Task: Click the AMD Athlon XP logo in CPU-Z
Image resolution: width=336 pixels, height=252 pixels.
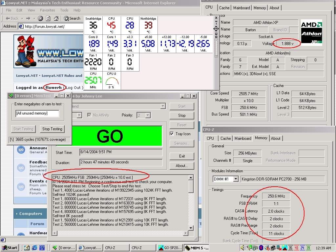Action: [x=311, y=32]
